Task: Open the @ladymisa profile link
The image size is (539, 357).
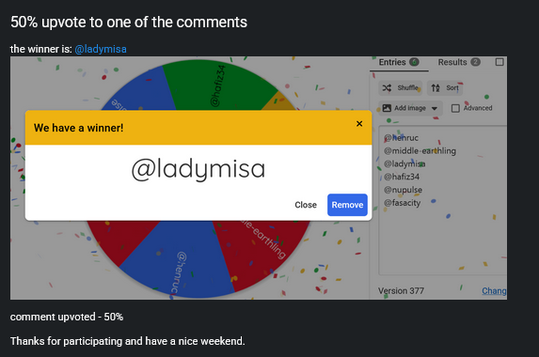Action: pos(101,49)
